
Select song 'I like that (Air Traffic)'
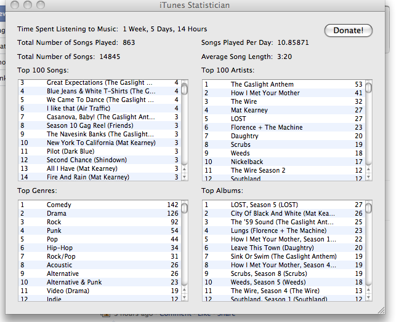click(x=100, y=108)
